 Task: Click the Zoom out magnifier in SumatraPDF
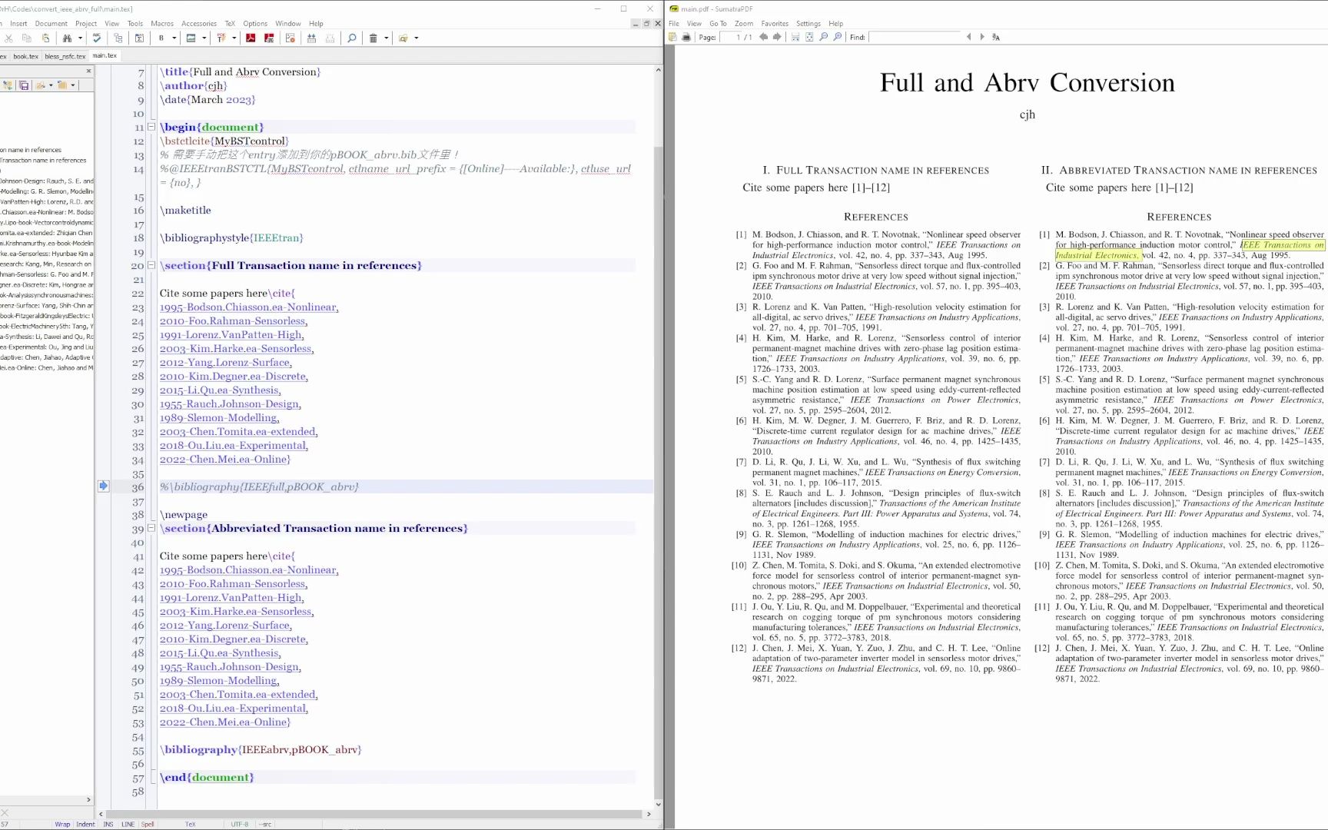click(x=824, y=37)
